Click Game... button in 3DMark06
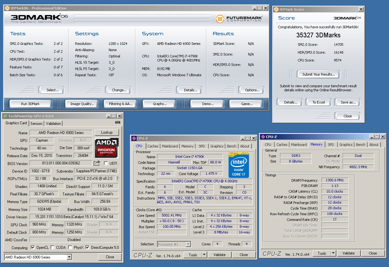Viewport: 389px width, 267px height. click(x=246, y=104)
